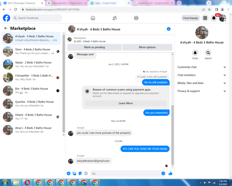Open the Shon 4 Beds 2 Baths conversation

(31, 51)
